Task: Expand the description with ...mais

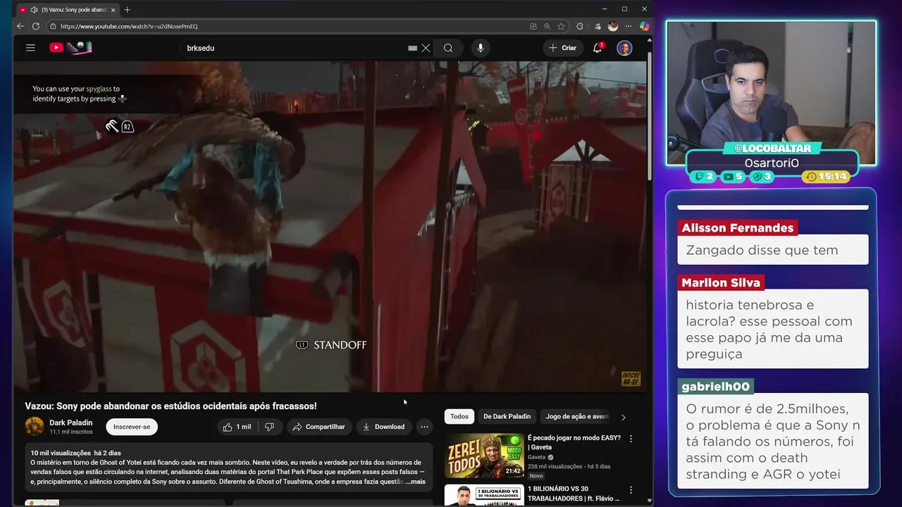Action: (x=415, y=482)
